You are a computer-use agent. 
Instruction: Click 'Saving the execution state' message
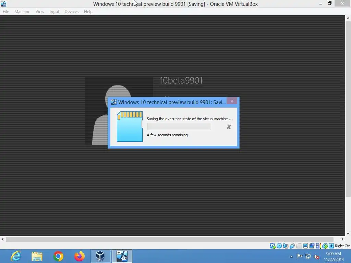click(190, 119)
